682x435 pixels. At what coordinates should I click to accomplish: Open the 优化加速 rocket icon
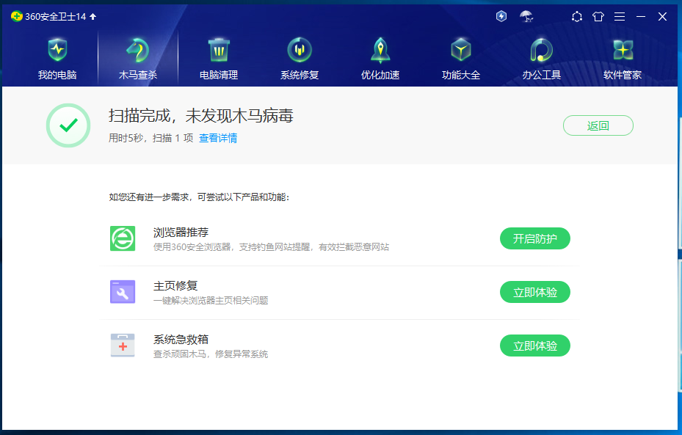pyautogui.click(x=380, y=50)
